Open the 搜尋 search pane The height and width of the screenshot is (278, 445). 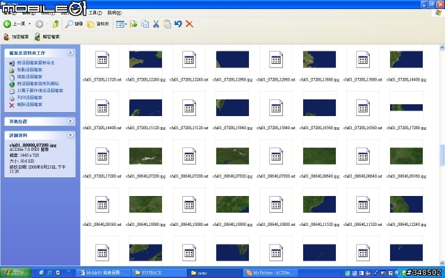click(x=74, y=24)
